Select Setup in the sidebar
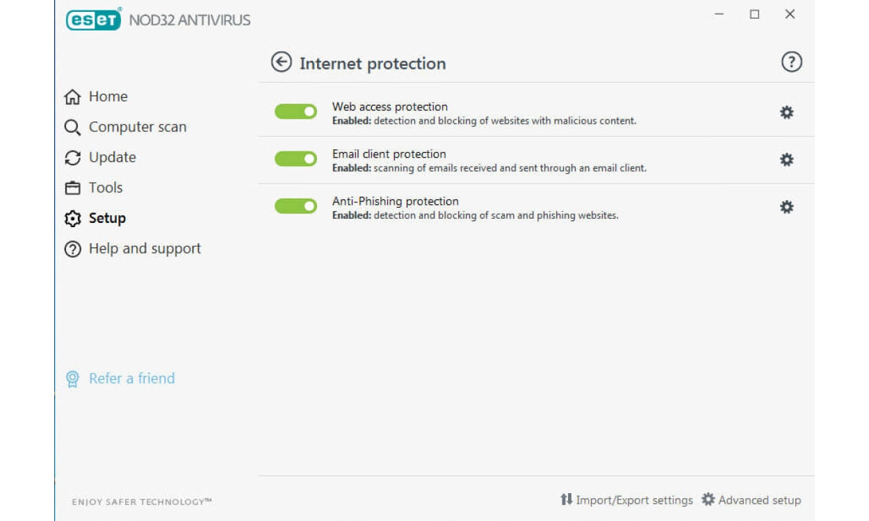Image resolution: width=869 pixels, height=521 pixels. tap(106, 219)
